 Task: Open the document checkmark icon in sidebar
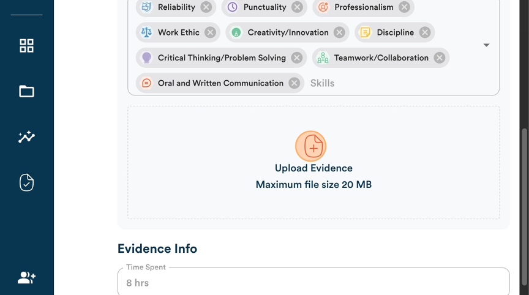tap(26, 182)
